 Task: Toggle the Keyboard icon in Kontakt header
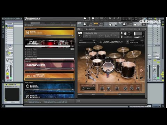click(x=102, y=18)
